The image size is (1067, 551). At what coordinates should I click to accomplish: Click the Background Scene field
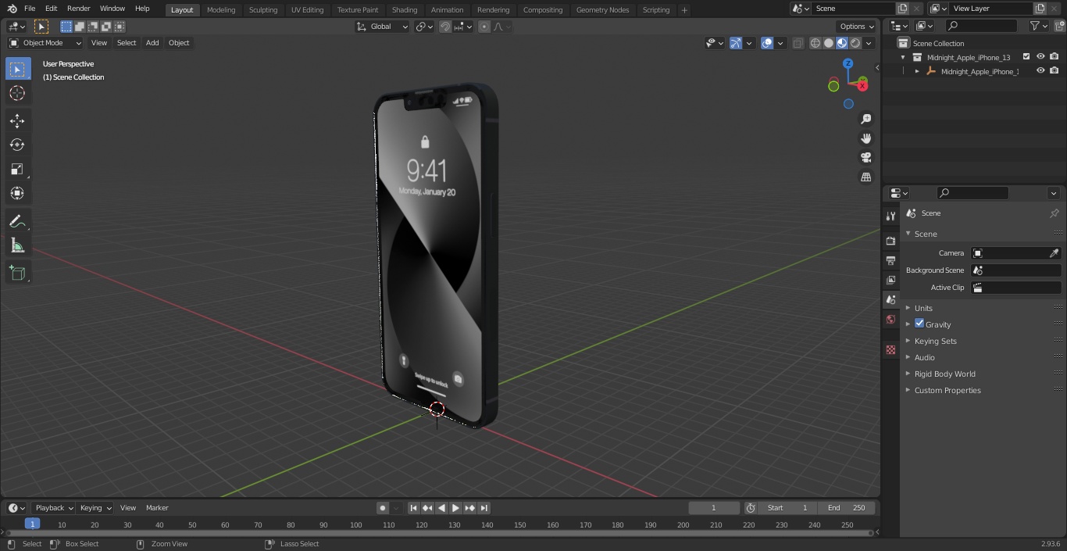1015,270
